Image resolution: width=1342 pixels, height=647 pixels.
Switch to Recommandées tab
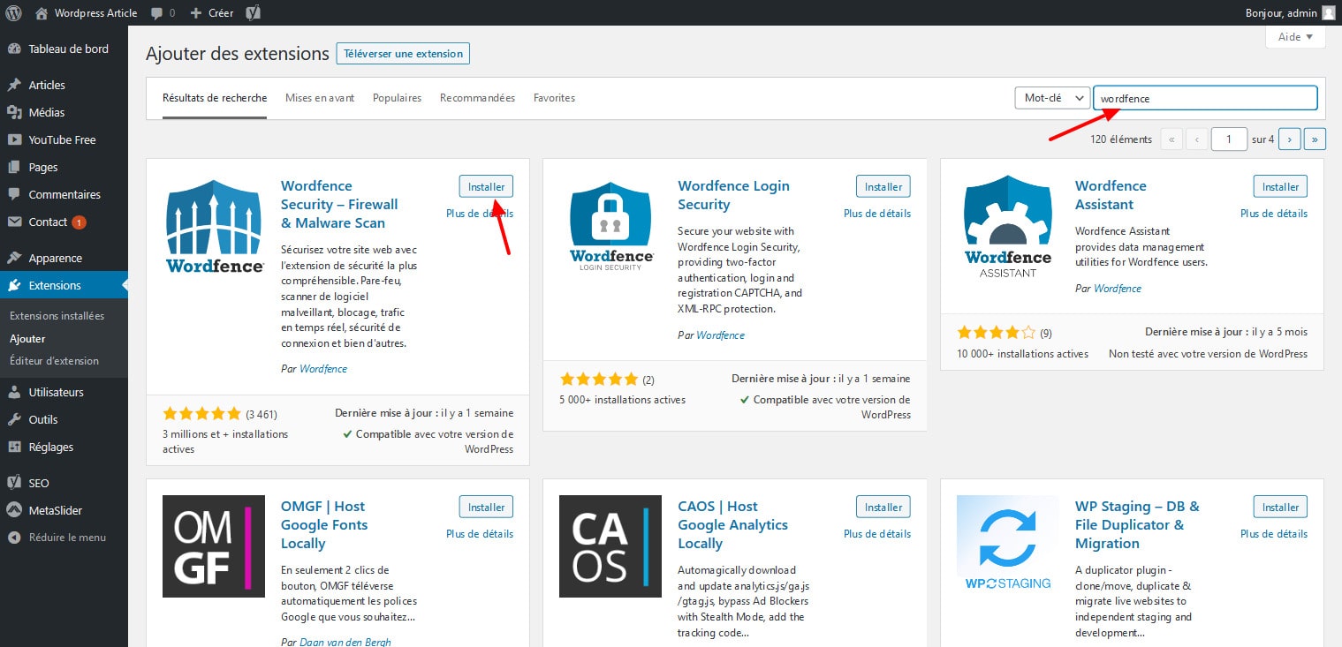tap(477, 98)
